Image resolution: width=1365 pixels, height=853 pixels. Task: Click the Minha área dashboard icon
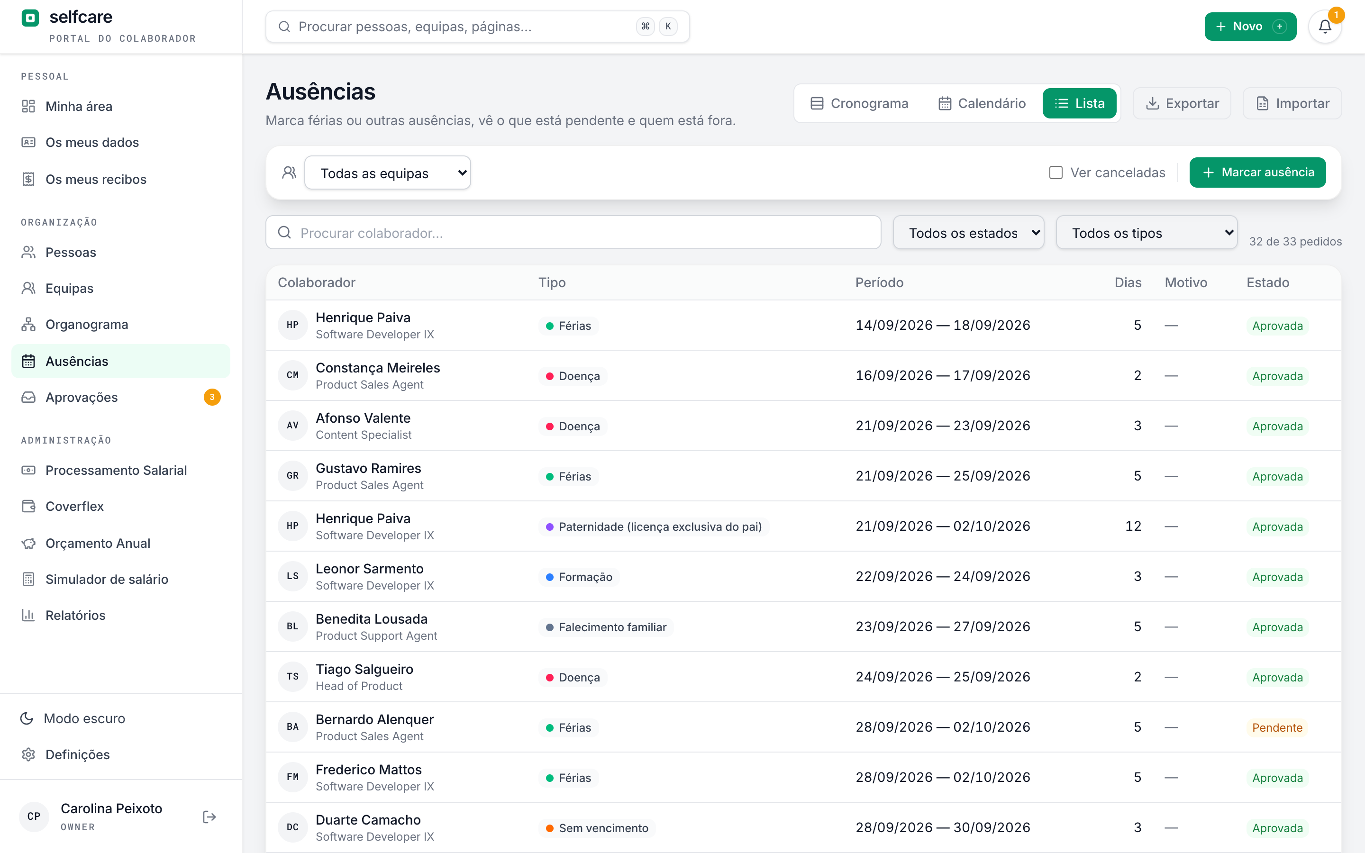(28, 106)
